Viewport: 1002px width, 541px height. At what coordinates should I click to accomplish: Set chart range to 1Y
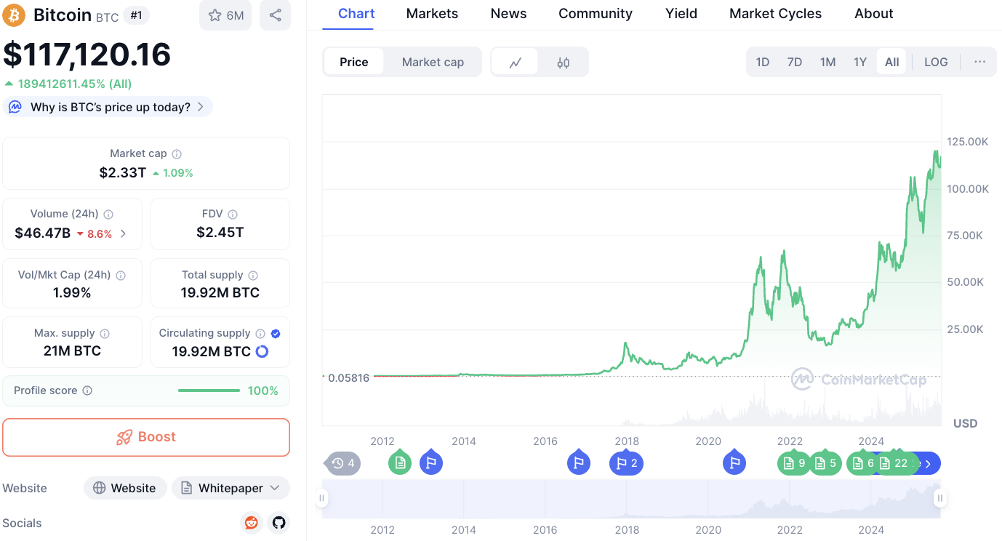coord(860,62)
